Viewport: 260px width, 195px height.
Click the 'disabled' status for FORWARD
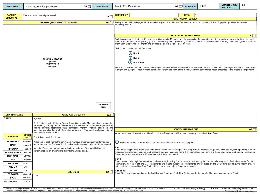[x=27, y=174]
